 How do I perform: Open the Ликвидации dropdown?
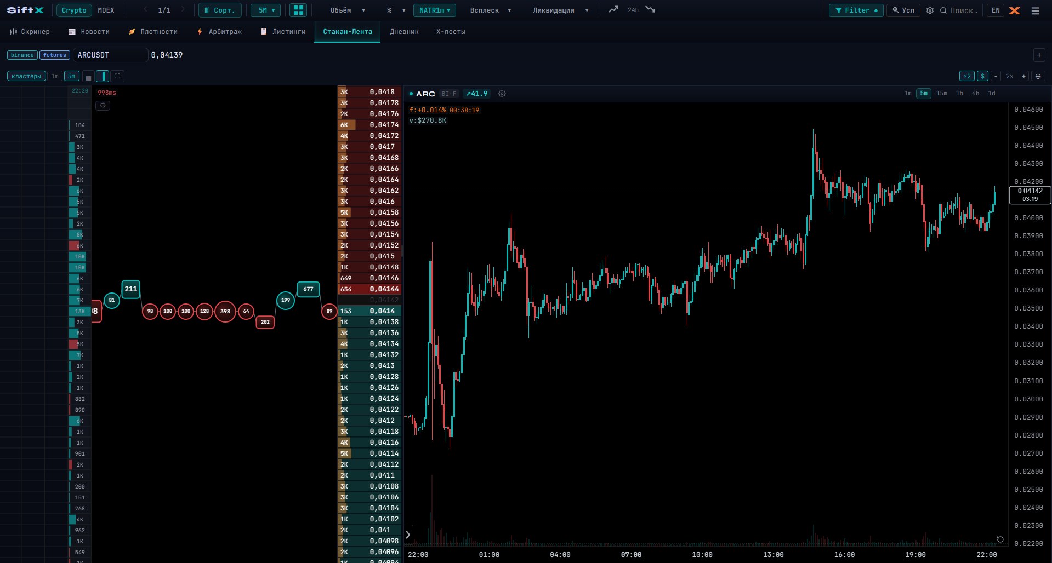point(561,10)
